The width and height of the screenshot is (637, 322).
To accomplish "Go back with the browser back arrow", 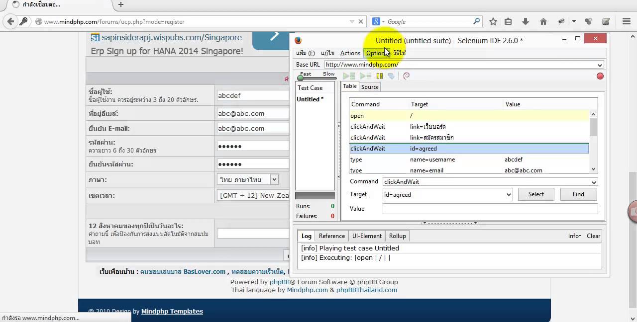I will (10, 21).
